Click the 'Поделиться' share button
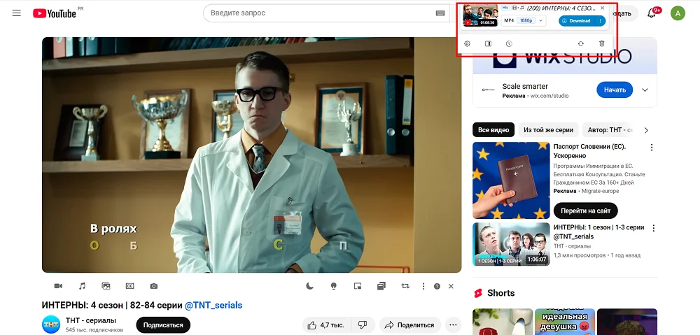The height and width of the screenshot is (335, 700). 409,325
